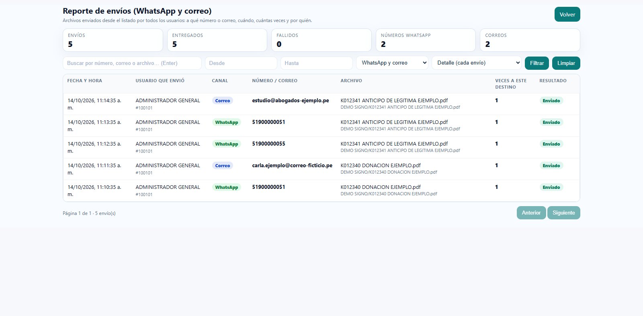Select the email carla.ejemplo@correo-ficticio.pe
Viewport: 643px width, 316px height.
click(292, 165)
